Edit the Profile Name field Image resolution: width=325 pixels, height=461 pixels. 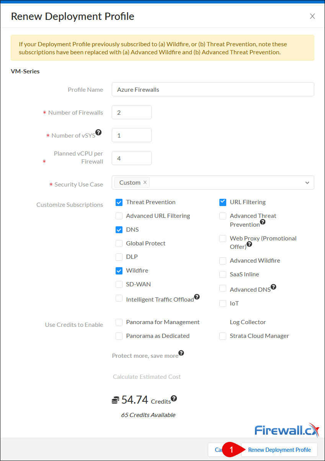[213, 89]
